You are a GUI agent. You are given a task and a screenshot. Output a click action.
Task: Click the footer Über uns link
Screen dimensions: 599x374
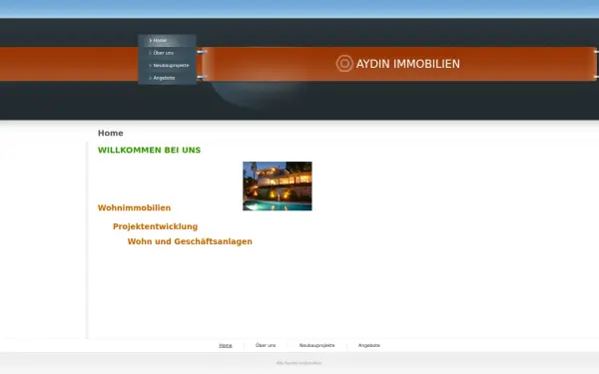(266, 345)
